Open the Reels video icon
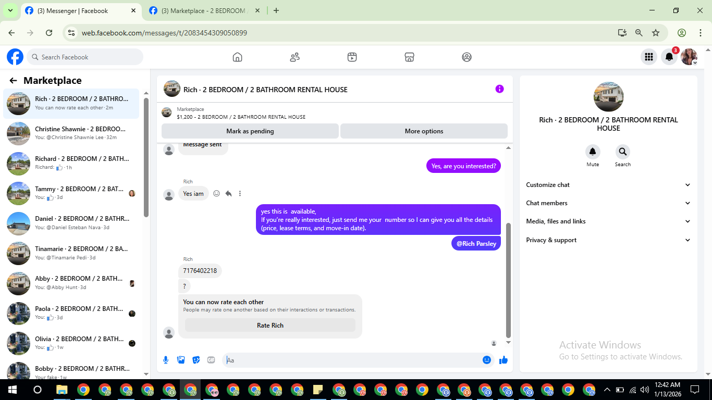The image size is (712, 400). pyautogui.click(x=352, y=57)
